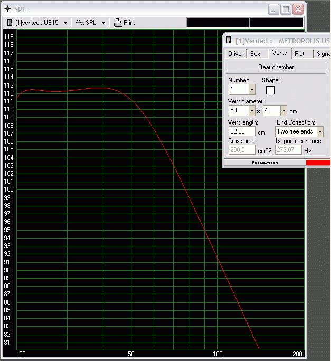
Task: Click the Vented window title bar icon
Action: click(229, 41)
